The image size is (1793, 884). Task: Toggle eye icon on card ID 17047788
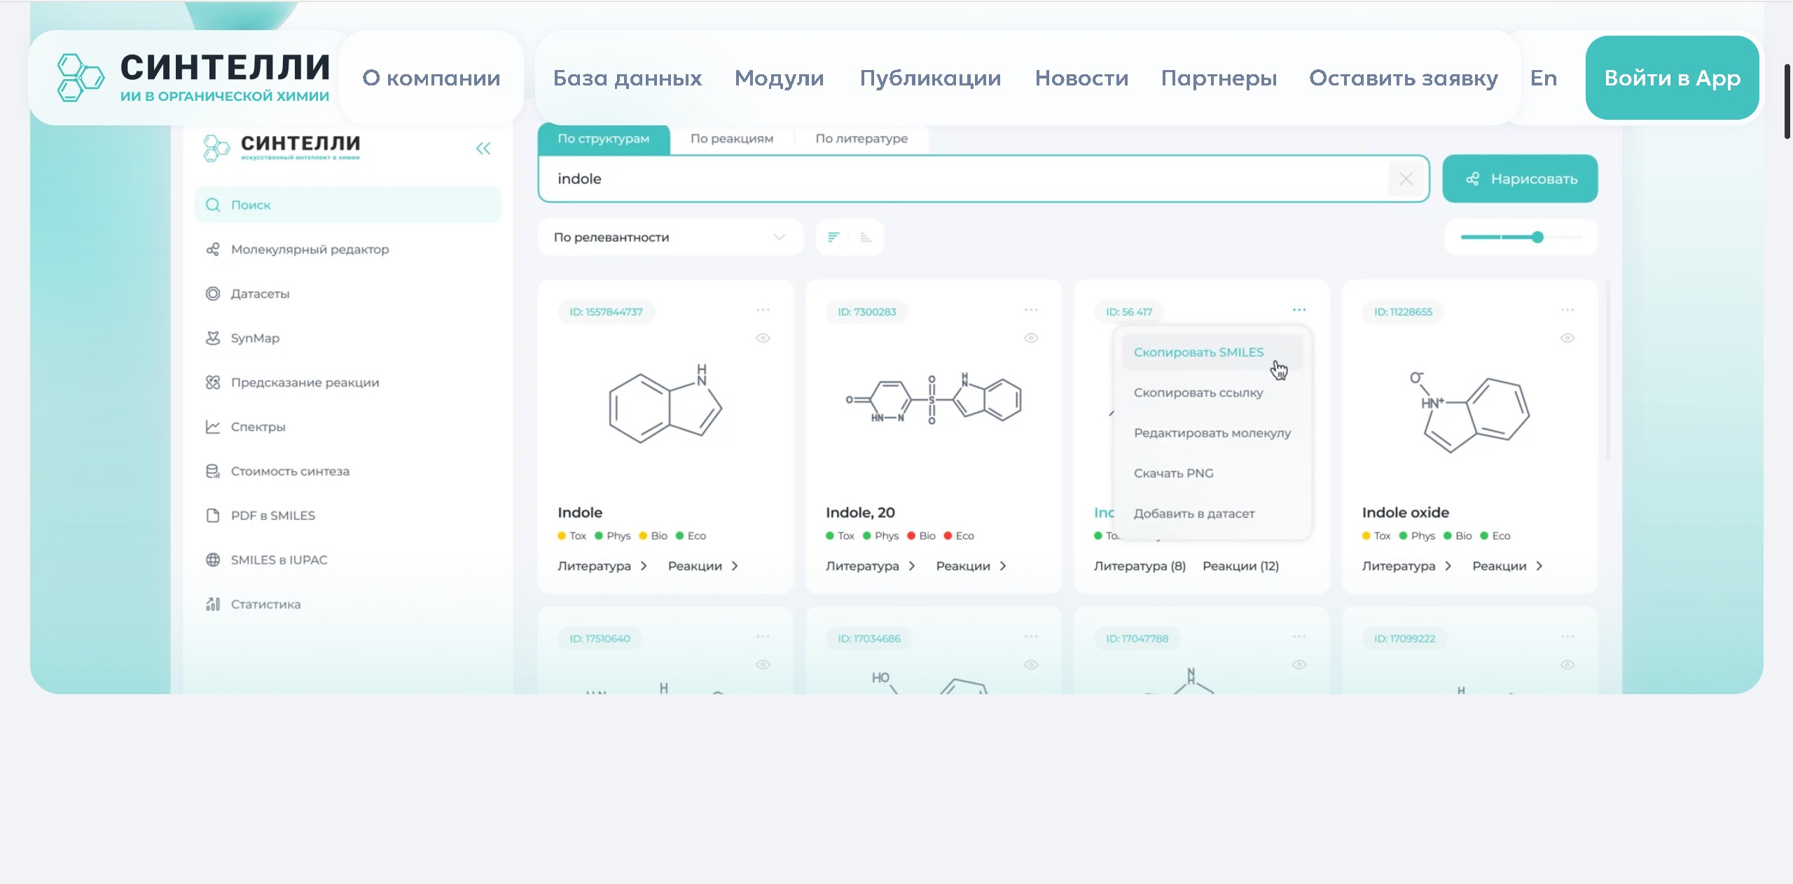1299,664
